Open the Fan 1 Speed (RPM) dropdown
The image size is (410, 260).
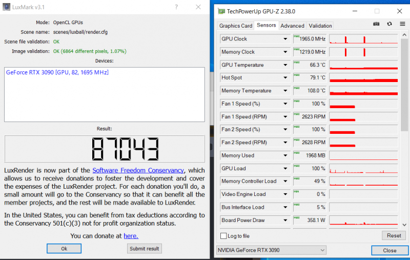point(285,116)
